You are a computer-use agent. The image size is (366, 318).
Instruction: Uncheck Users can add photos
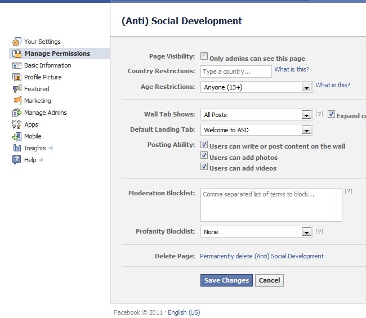[204, 155]
